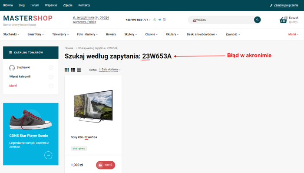Click Główna in breadcrumb
This screenshot has width=304, height=173.
69,48
